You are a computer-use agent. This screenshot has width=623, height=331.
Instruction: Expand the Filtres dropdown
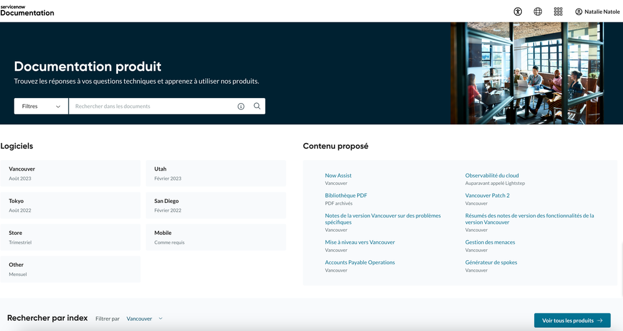tap(41, 106)
